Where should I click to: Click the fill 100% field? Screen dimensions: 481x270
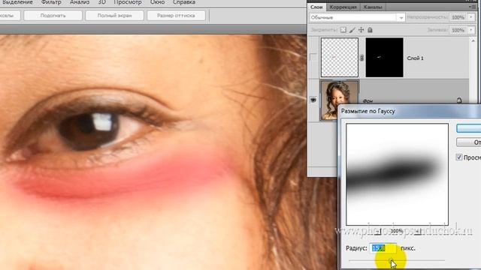tap(458, 30)
